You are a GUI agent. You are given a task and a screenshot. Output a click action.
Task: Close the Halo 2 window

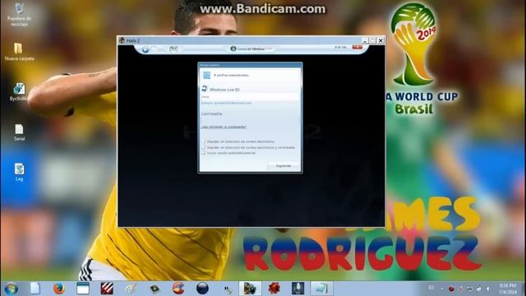click(x=381, y=40)
